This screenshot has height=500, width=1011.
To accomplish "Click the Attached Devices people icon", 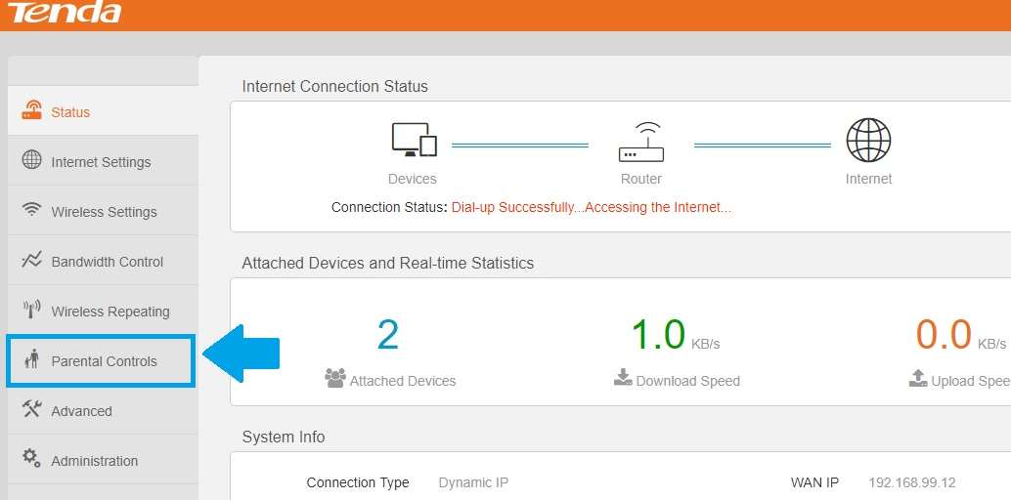I will coord(335,378).
